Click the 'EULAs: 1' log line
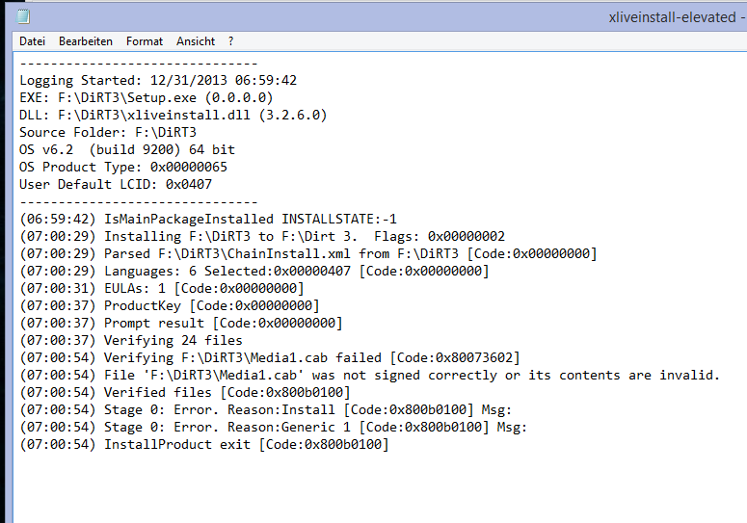This screenshot has width=747, height=523. [162, 288]
